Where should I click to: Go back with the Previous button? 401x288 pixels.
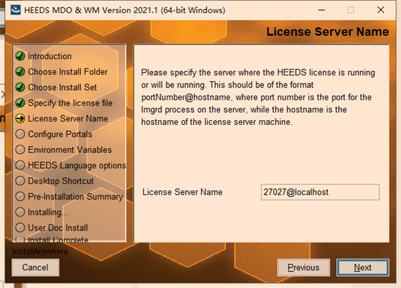click(x=303, y=267)
